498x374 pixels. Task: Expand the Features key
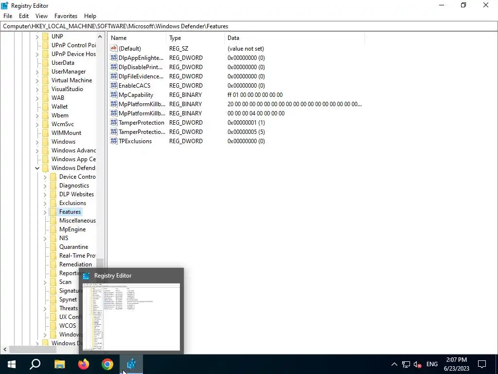pos(45,212)
